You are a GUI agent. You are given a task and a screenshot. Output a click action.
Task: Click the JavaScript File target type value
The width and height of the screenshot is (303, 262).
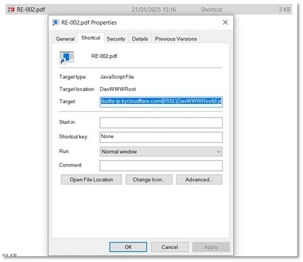117,77
